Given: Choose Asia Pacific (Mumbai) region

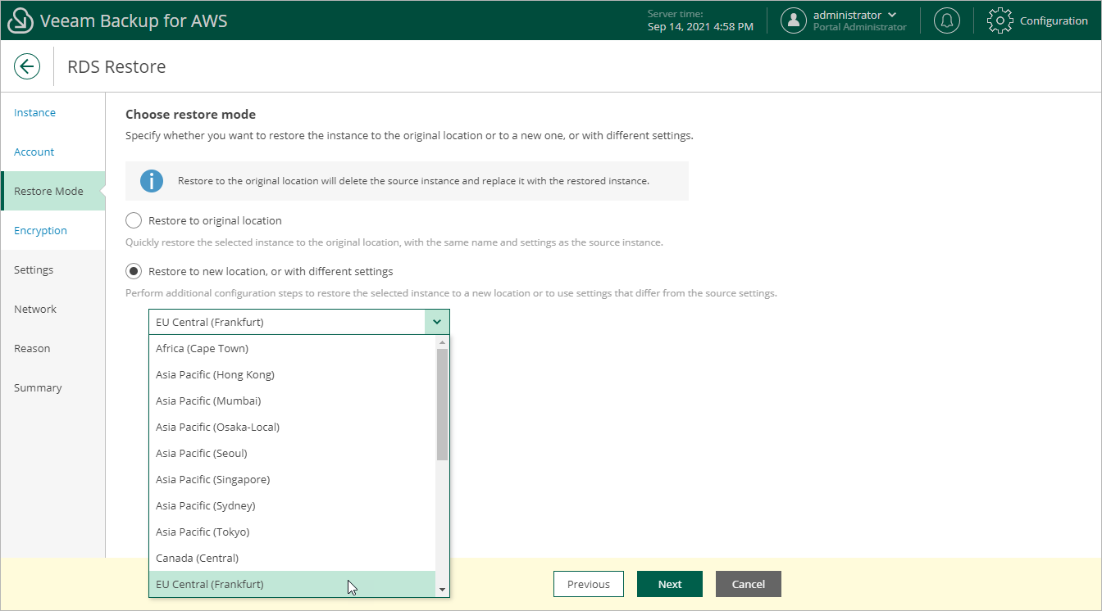Looking at the screenshot, I should tap(293, 401).
